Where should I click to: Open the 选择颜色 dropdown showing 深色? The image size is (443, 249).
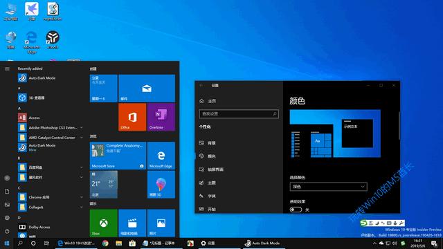tap(328, 186)
